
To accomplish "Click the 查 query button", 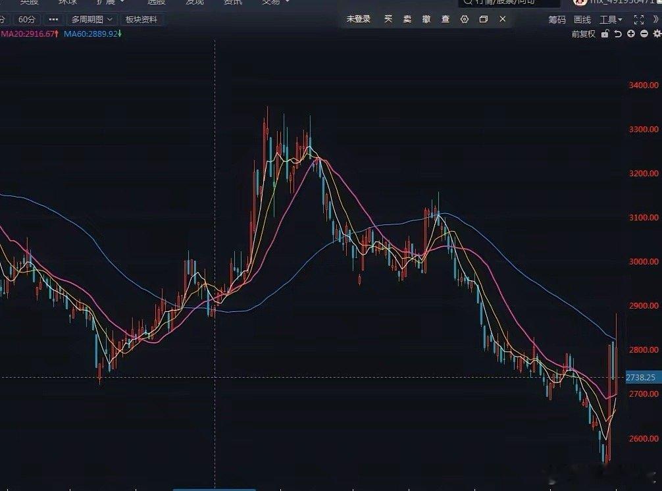I will coord(446,19).
